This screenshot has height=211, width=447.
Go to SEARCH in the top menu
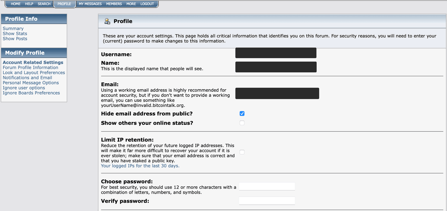click(x=44, y=4)
